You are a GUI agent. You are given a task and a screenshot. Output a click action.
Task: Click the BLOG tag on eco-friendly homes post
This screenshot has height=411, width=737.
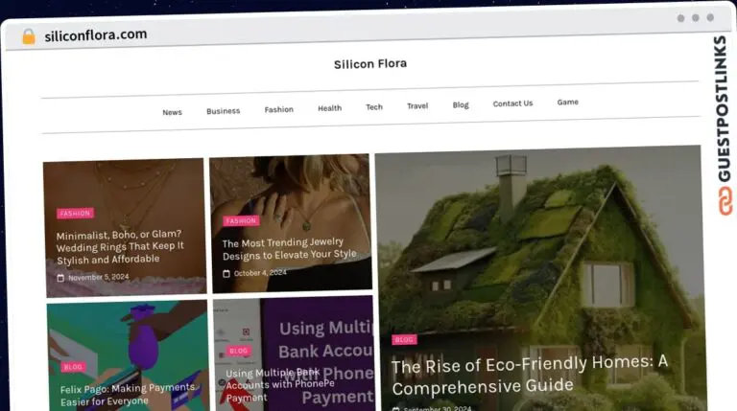(x=404, y=339)
